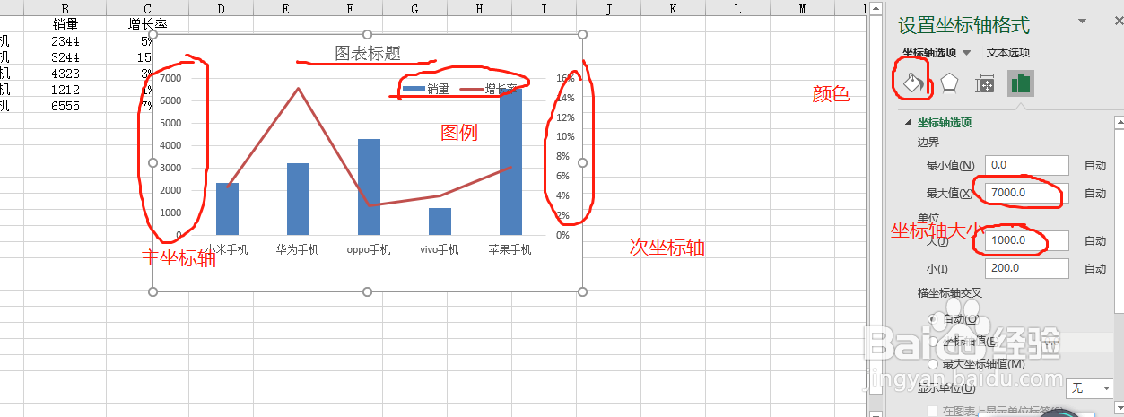Select cell with value 3244
This screenshot has width=1124, height=417.
[65, 56]
